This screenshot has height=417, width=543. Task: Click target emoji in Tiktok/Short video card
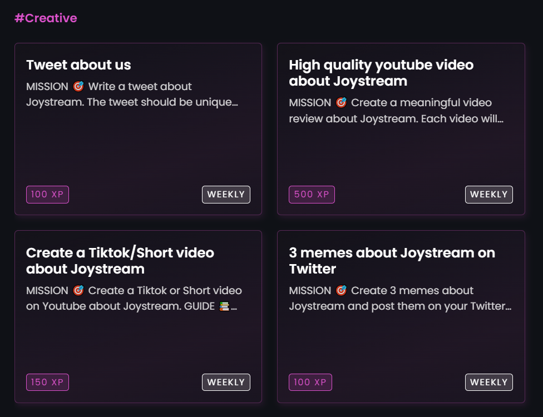point(78,290)
